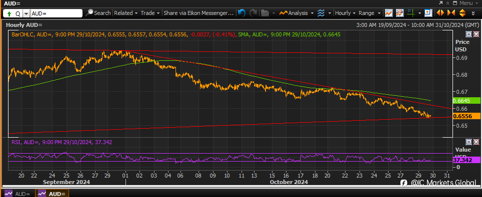This screenshot has width=482, height=197.
Task: Open the Related dropdown menu
Action: click(125, 13)
